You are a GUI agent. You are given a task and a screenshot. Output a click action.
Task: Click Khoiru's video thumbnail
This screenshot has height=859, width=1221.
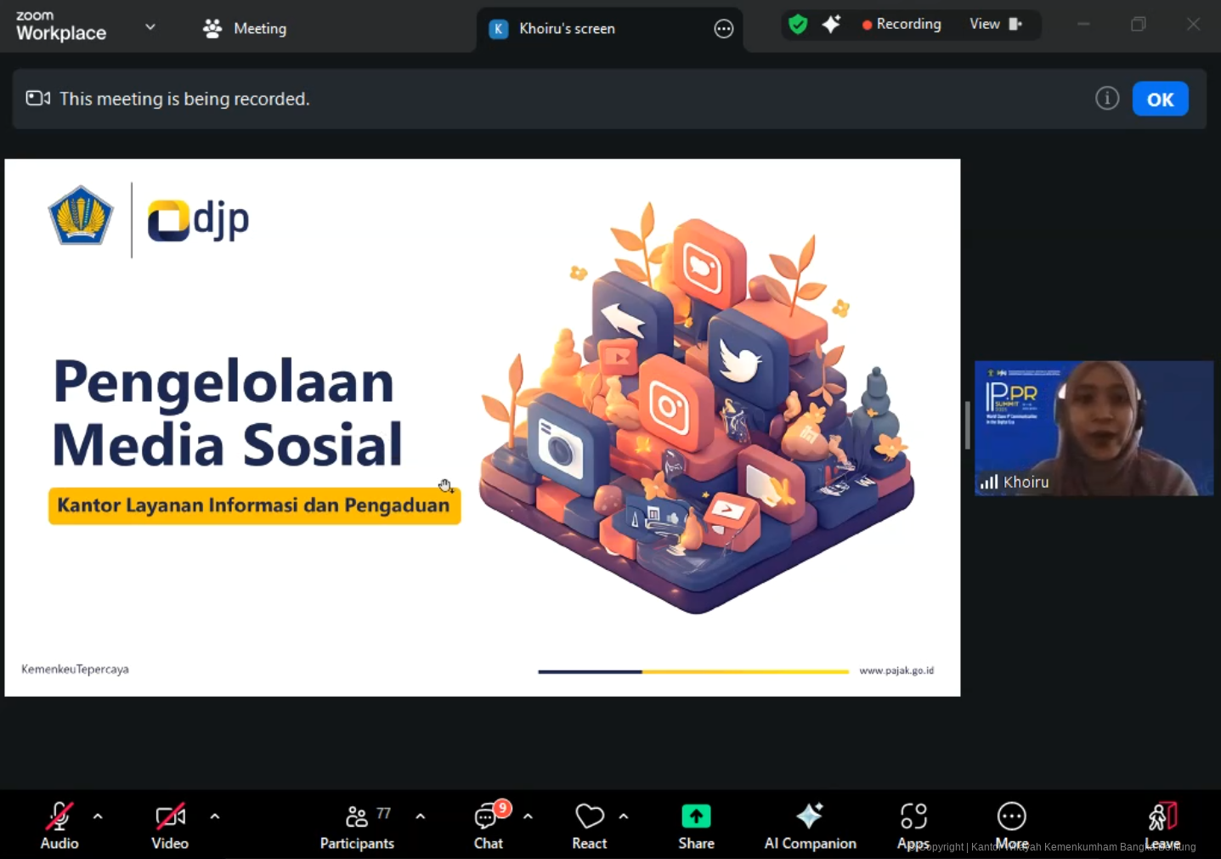pos(1093,428)
